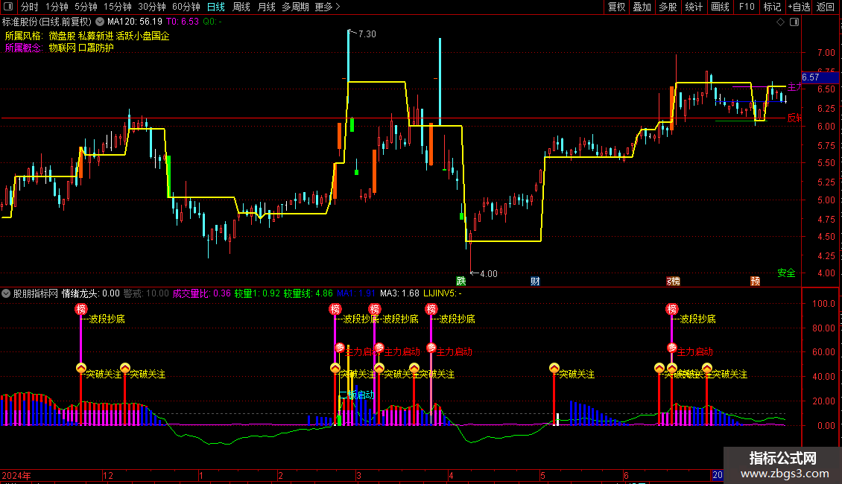Click the green 跌 event marker
Viewport: 842px width, 484px height.
460,281
